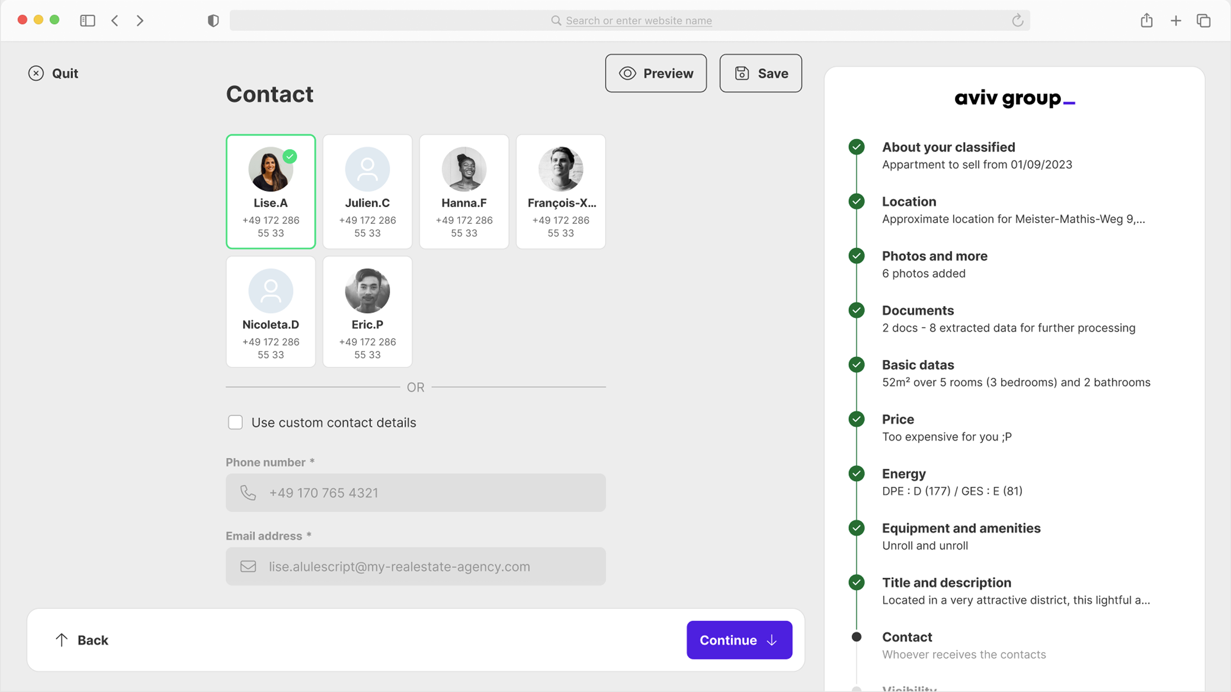The height and width of the screenshot is (692, 1231).
Task: Open the Photos and more section
Action: coord(935,256)
